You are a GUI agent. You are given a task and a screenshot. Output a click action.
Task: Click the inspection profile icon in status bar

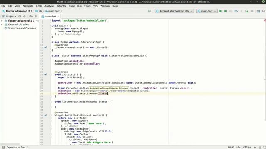[x=259, y=147]
